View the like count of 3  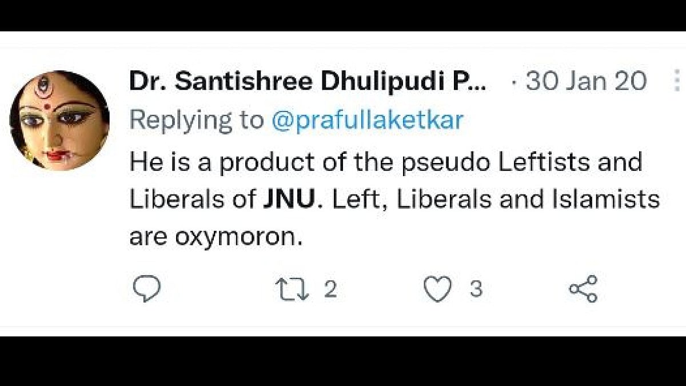(x=476, y=289)
